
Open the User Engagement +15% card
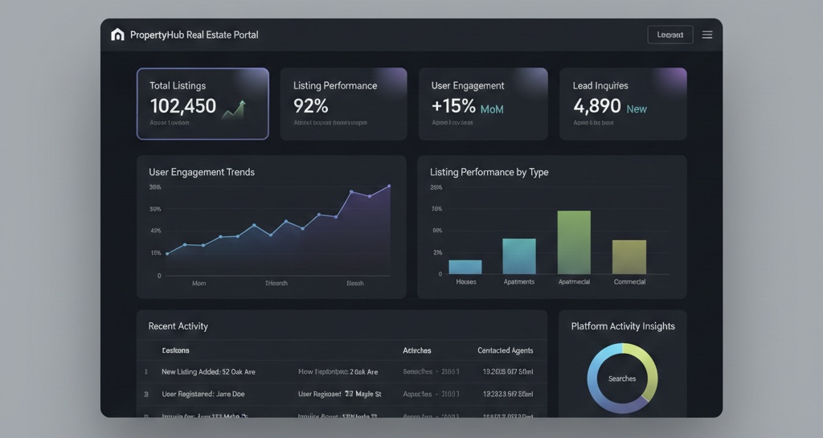click(x=483, y=104)
